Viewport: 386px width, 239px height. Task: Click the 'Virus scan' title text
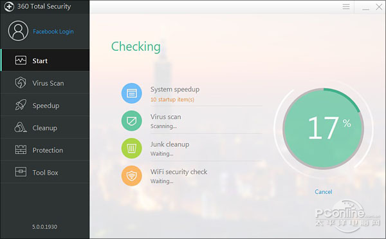click(166, 117)
